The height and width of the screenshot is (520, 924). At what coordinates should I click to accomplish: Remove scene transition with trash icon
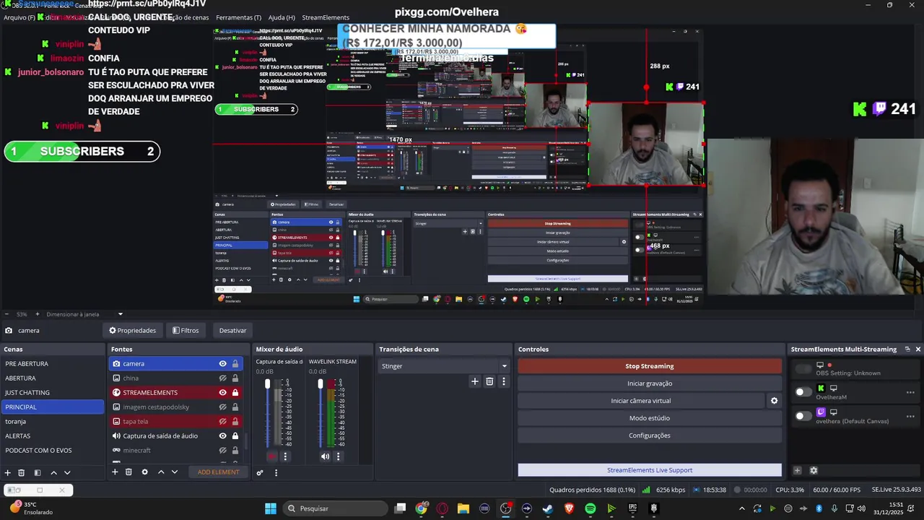[489, 381]
